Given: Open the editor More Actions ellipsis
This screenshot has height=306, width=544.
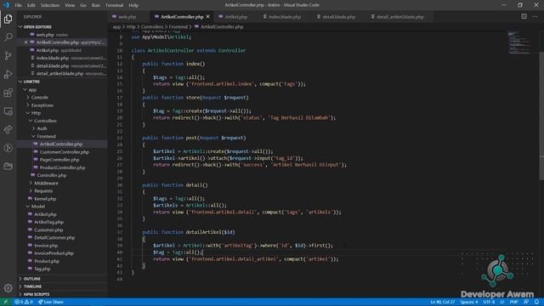Looking at the screenshot, I should pyautogui.click(x=535, y=16).
